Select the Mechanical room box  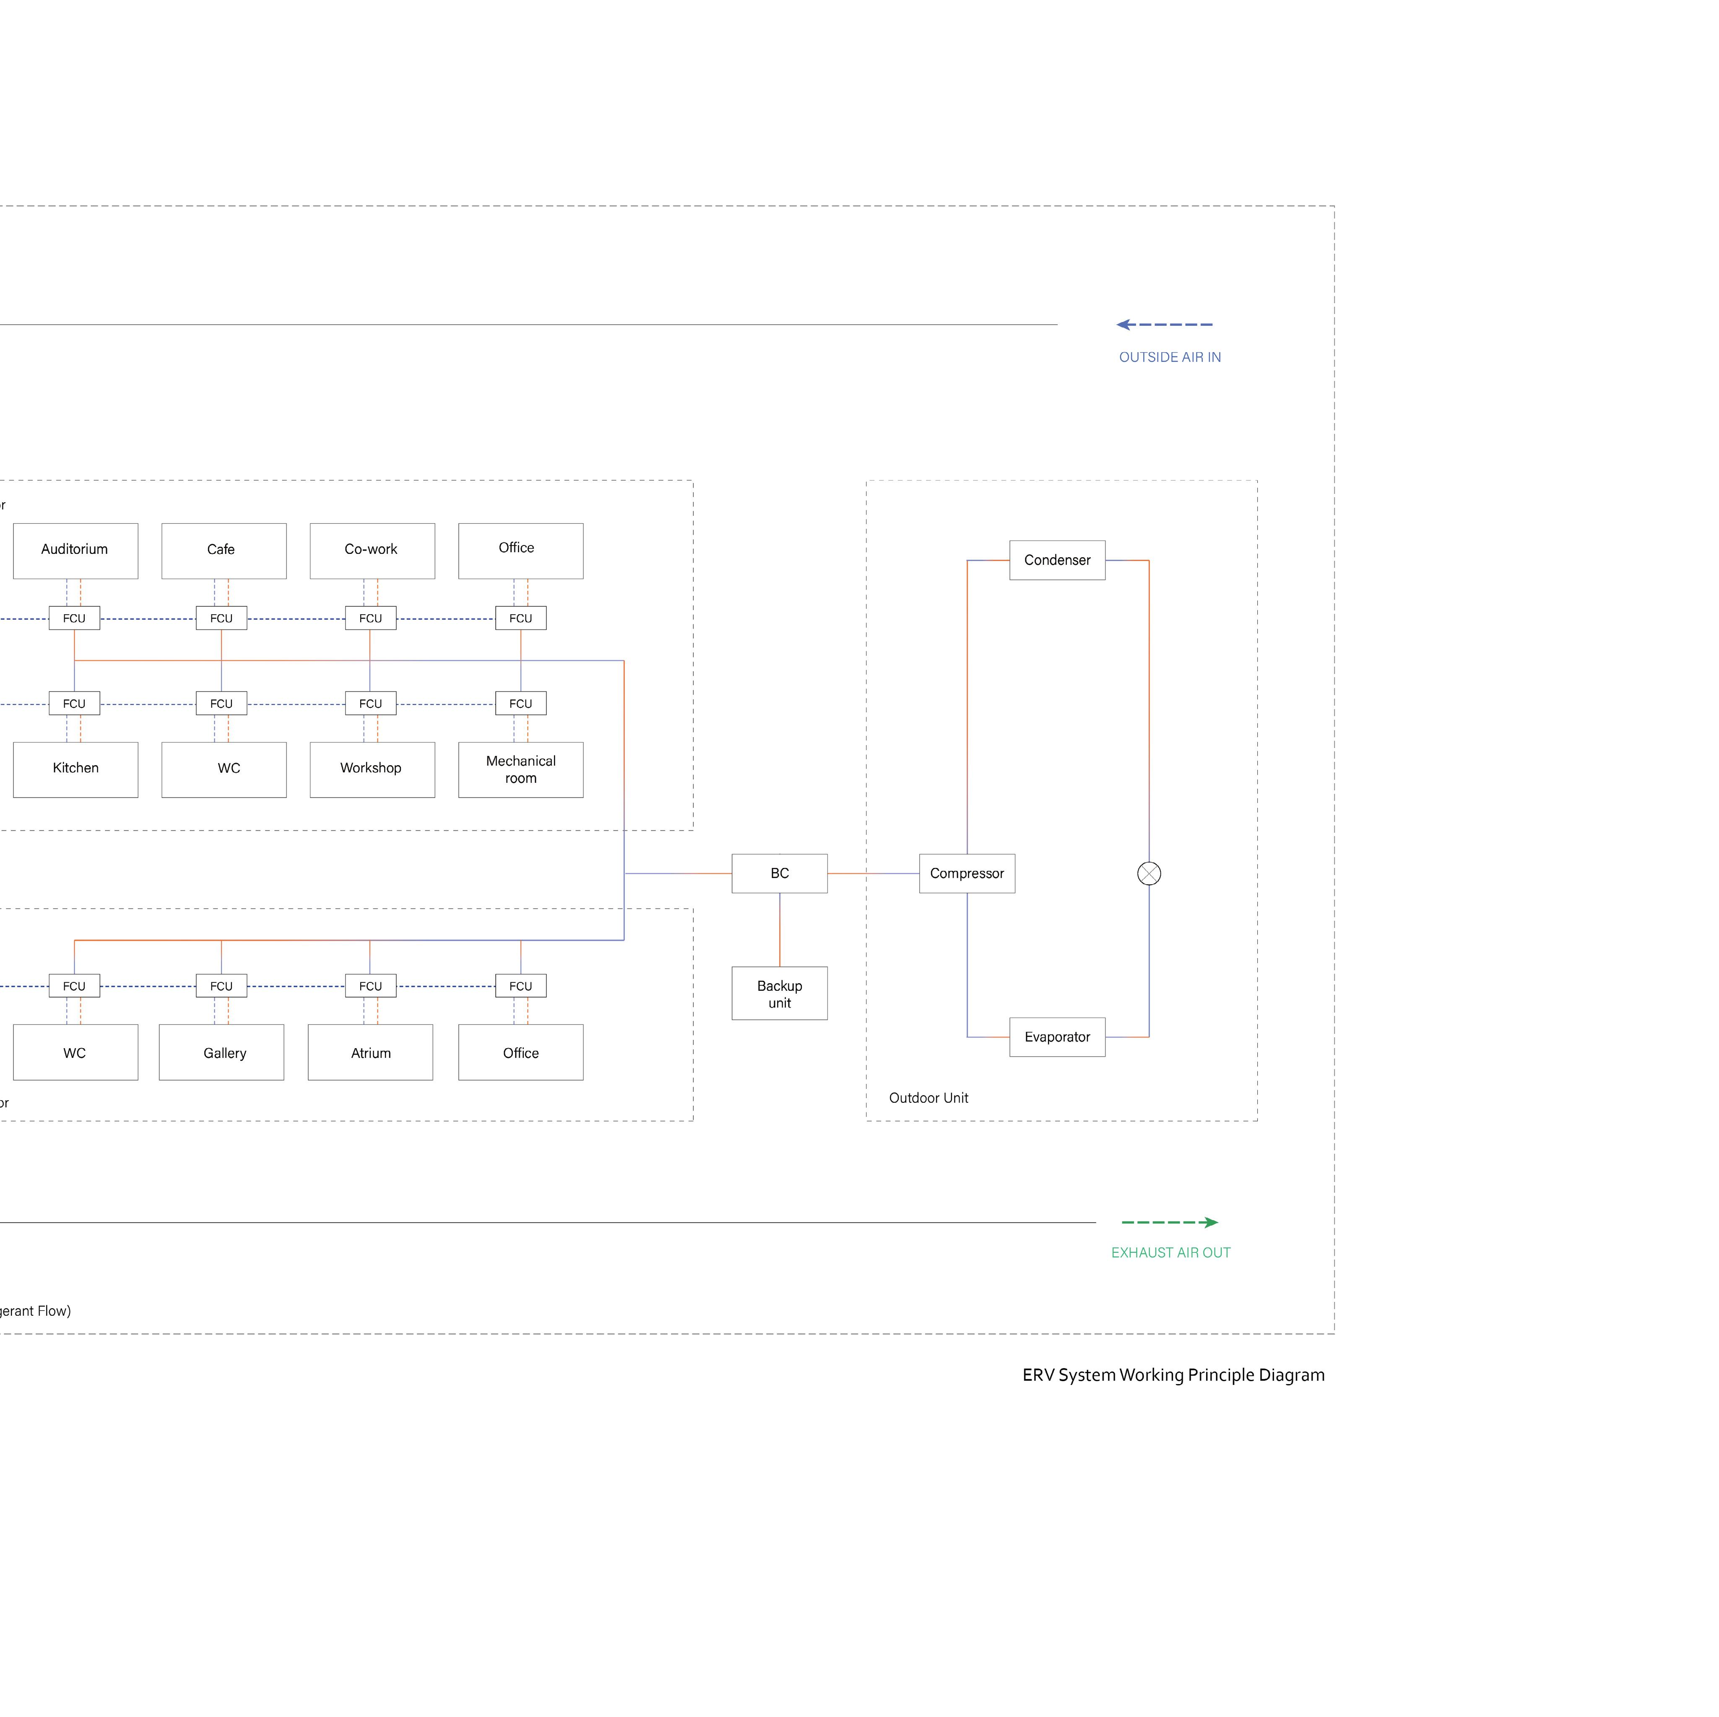pos(520,769)
